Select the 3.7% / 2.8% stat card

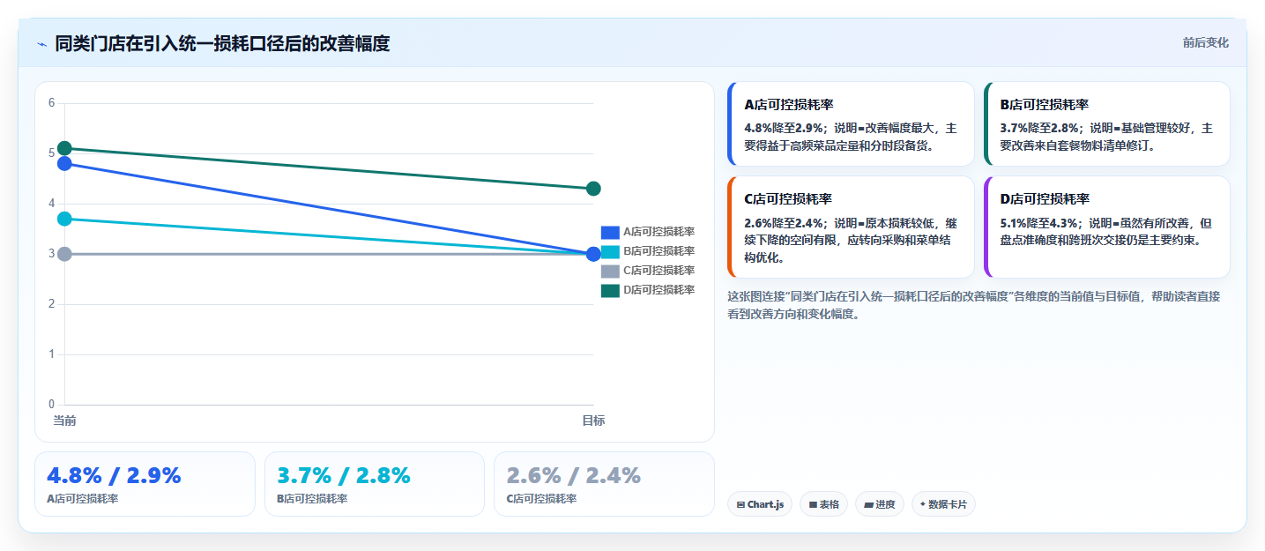pyautogui.click(x=375, y=484)
